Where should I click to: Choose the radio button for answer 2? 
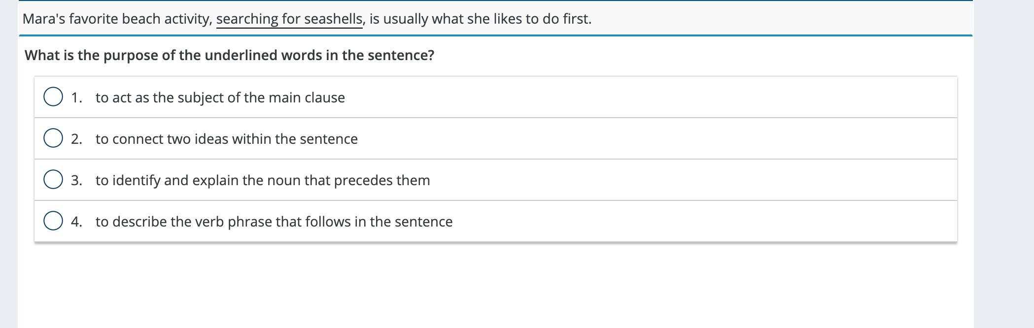[53, 138]
